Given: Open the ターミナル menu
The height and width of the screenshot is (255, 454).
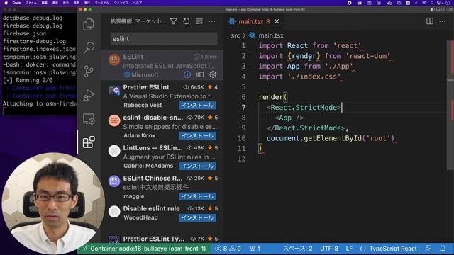Looking at the screenshot, I should pos(102,3).
